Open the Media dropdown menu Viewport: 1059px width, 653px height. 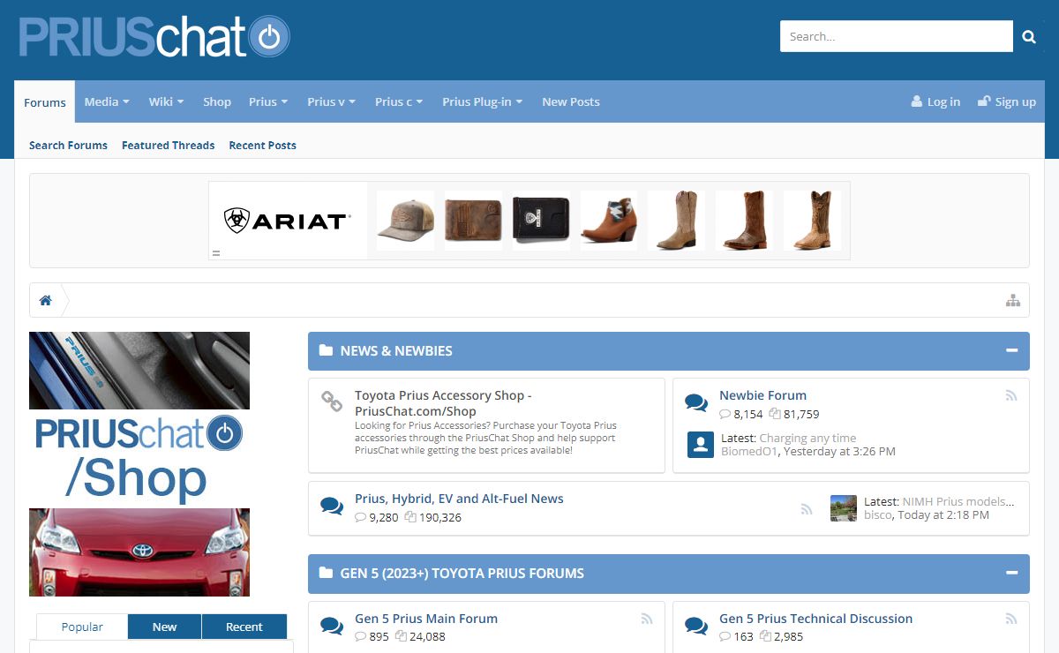click(107, 101)
